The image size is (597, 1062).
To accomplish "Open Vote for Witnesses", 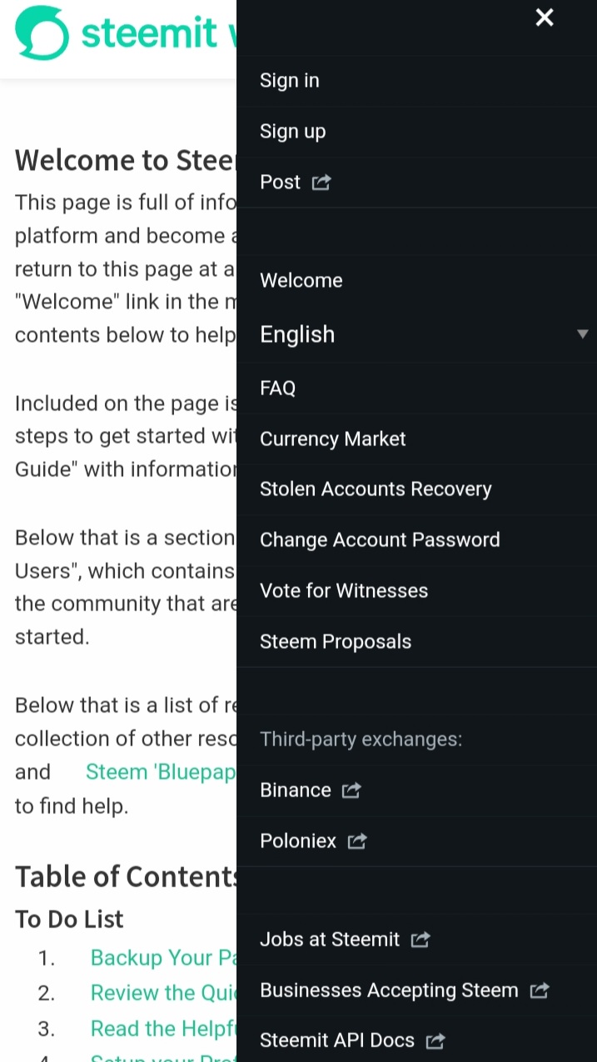I will click(343, 591).
